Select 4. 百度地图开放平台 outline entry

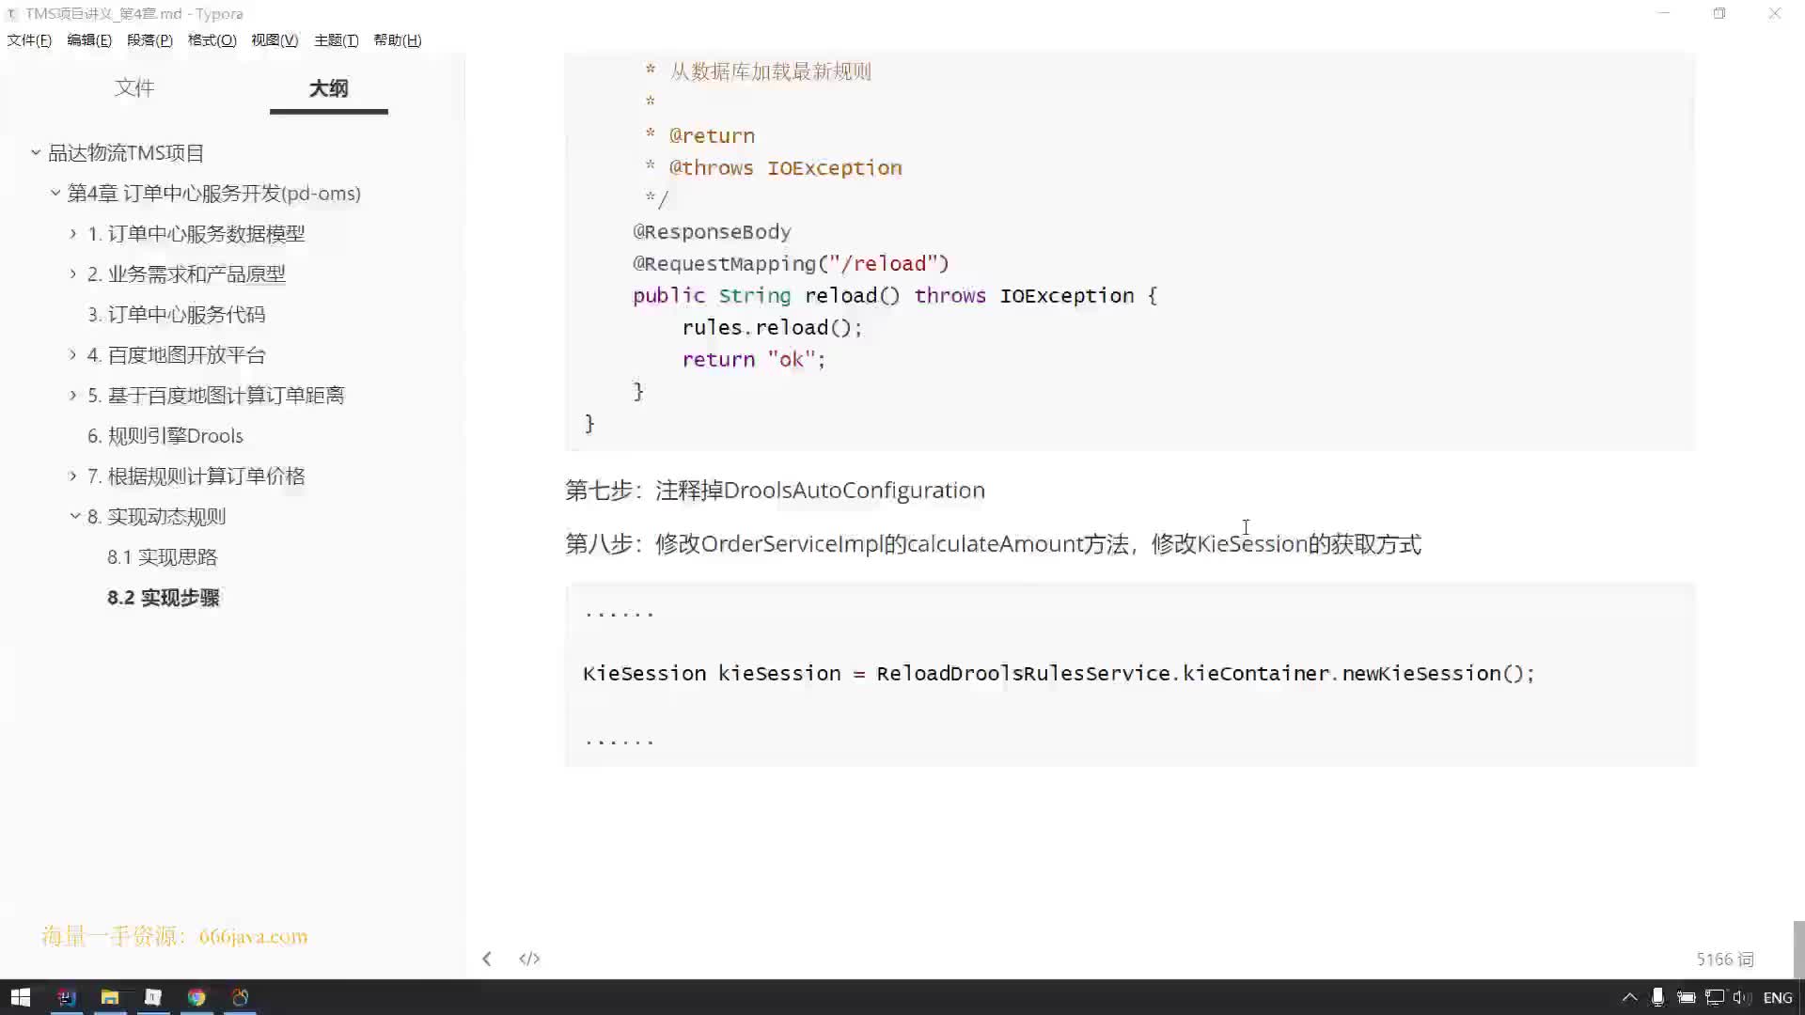pyautogui.click(x=177, y=355)
